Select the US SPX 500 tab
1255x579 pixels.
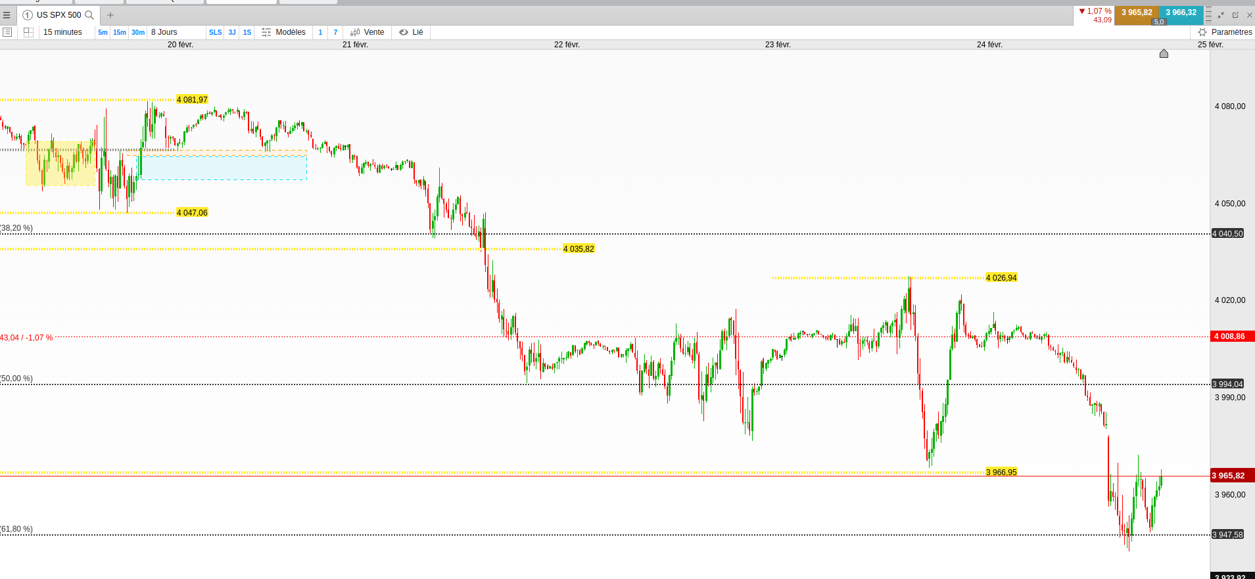coord(58,15)
